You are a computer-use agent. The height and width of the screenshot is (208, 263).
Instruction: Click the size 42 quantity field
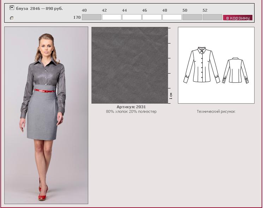click(112, 17)
